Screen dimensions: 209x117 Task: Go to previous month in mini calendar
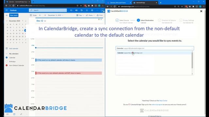pos(23,21)
